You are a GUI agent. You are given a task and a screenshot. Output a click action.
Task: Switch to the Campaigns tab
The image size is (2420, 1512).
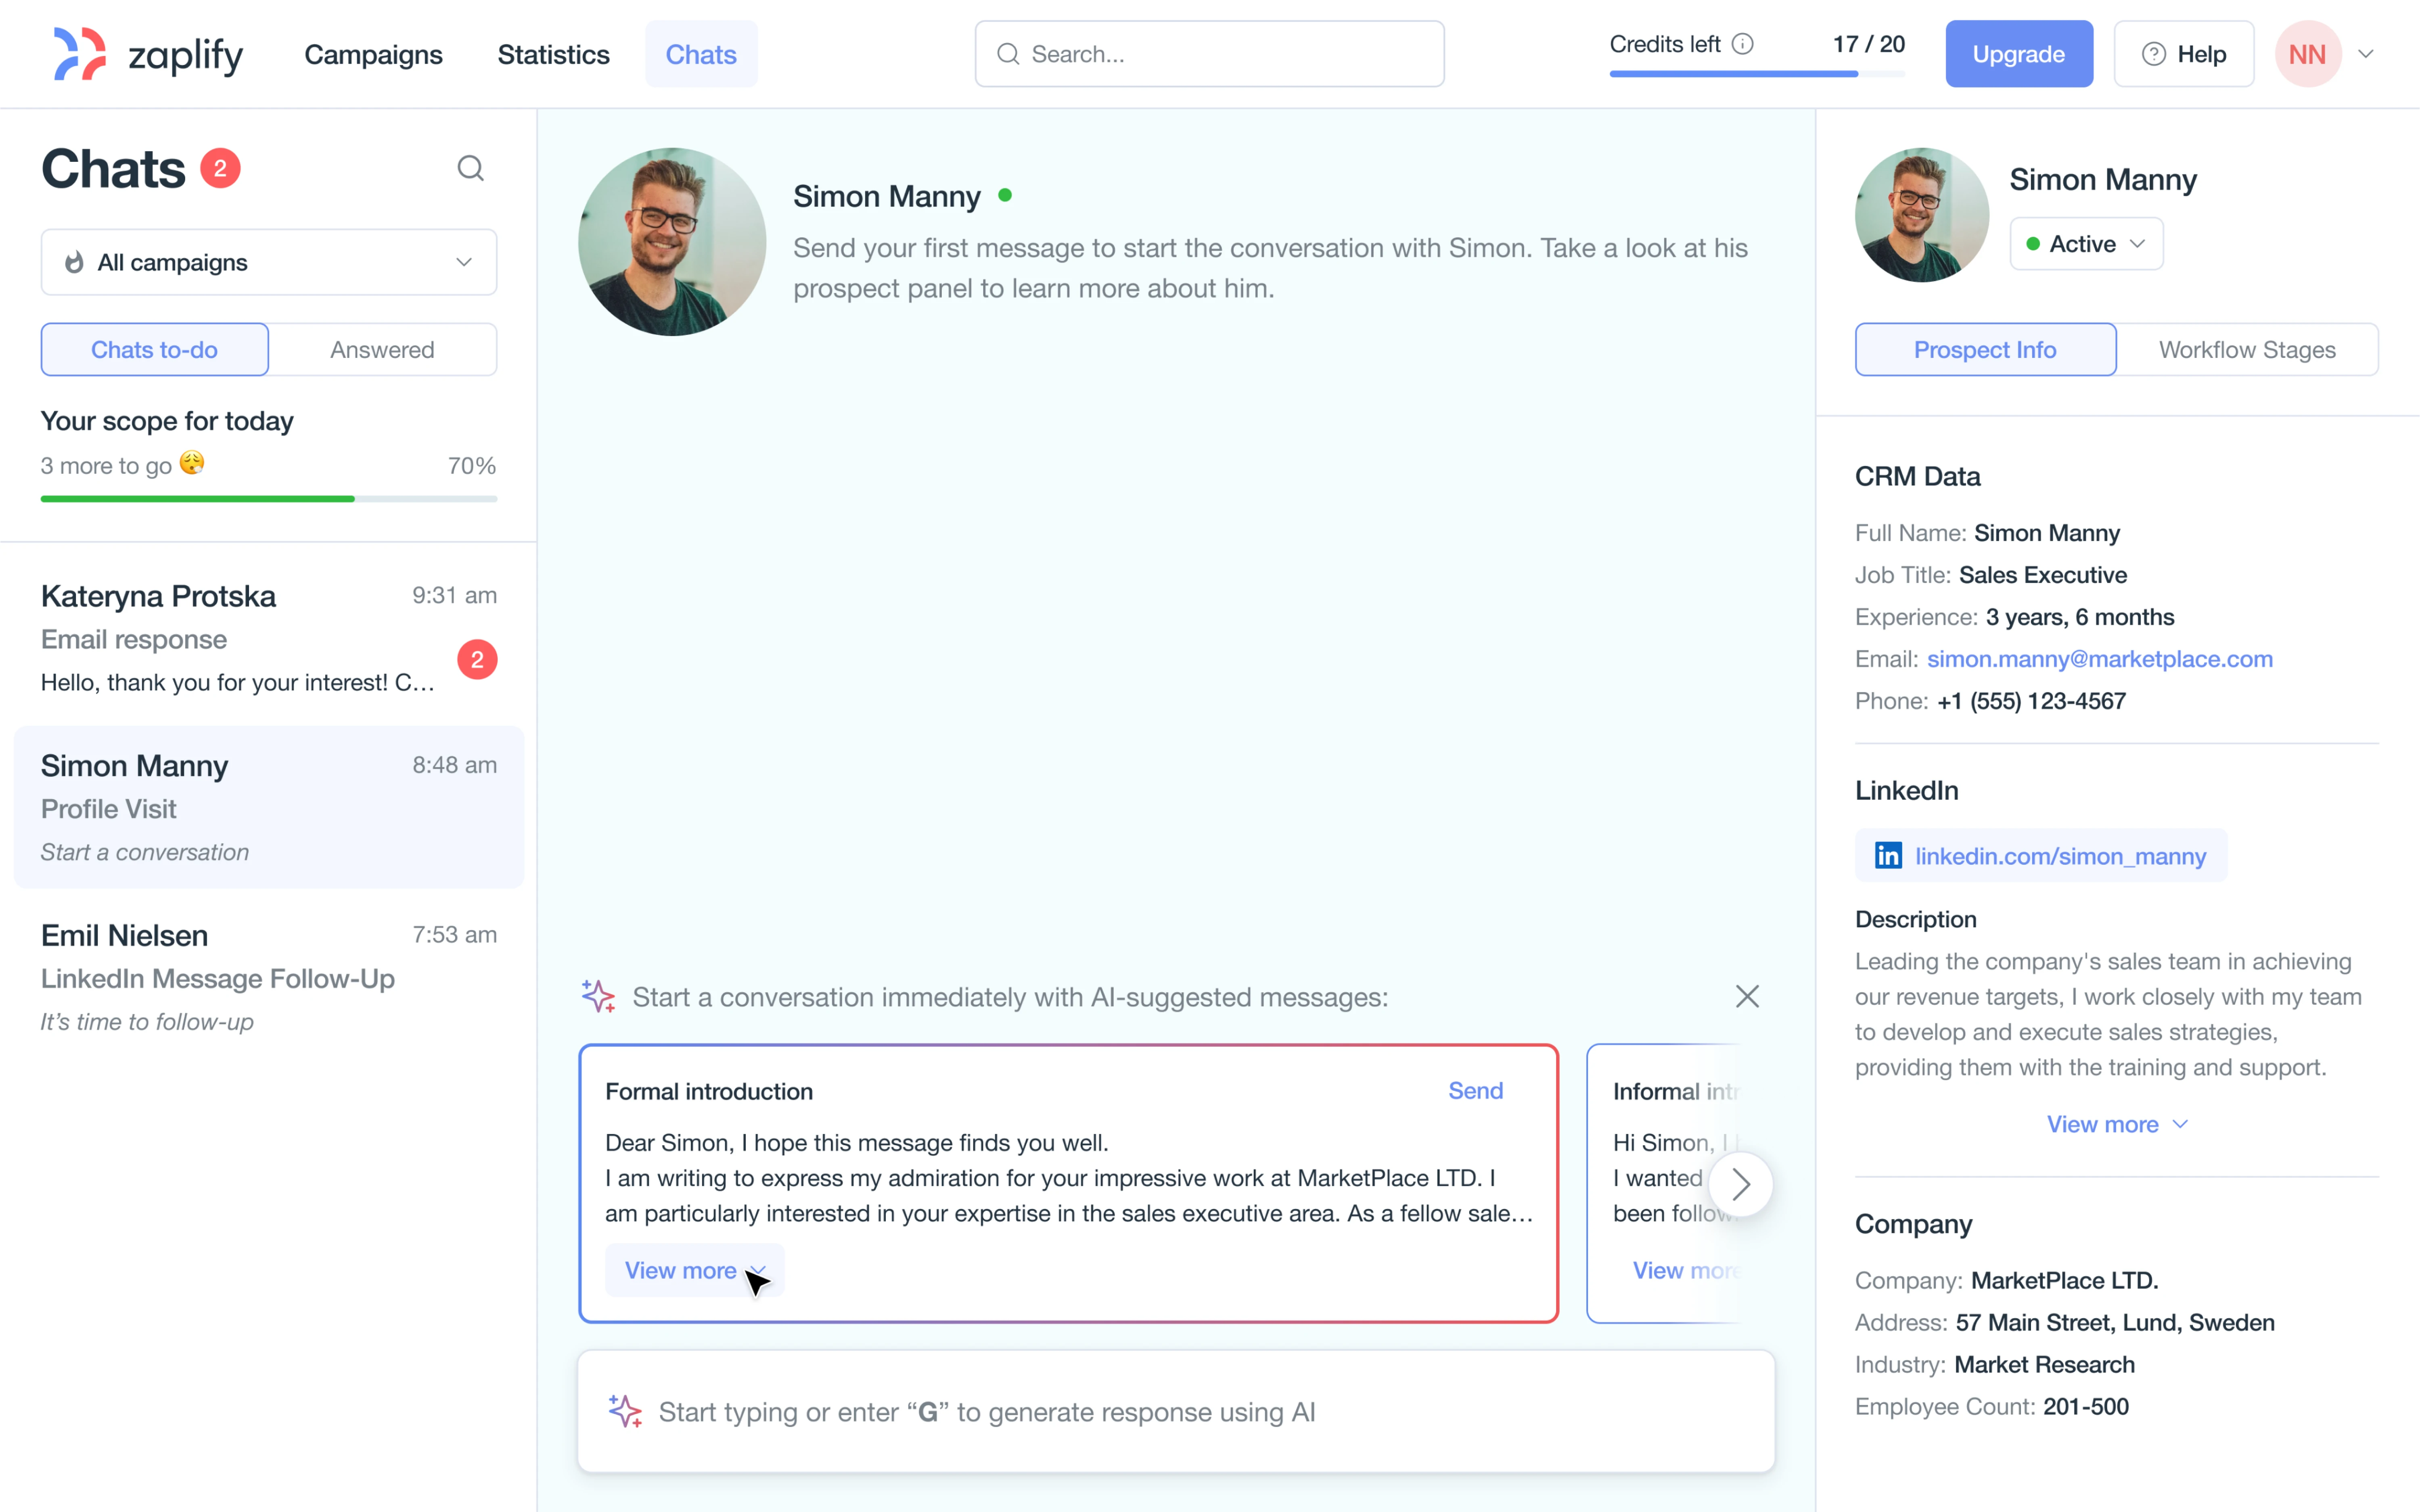pos(373,54)
